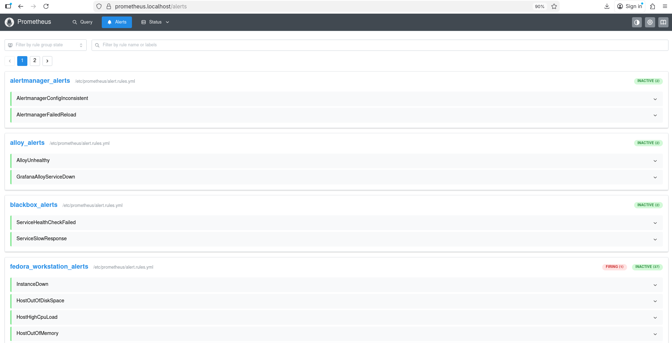Open the blackbox_alerts group link
672x343 pixels.
tap(34, 205)
